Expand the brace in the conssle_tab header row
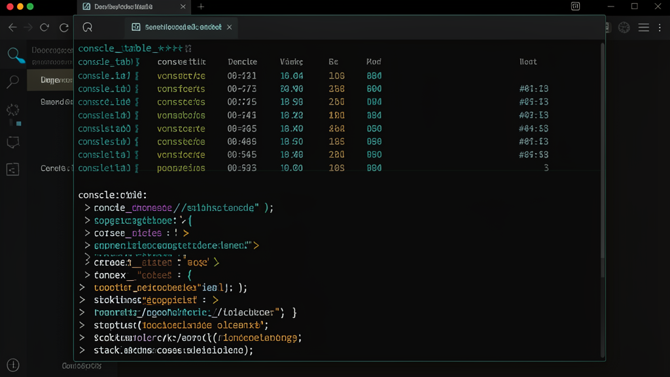This screenshot has height=377, width=670. click(x=137, y=62)
